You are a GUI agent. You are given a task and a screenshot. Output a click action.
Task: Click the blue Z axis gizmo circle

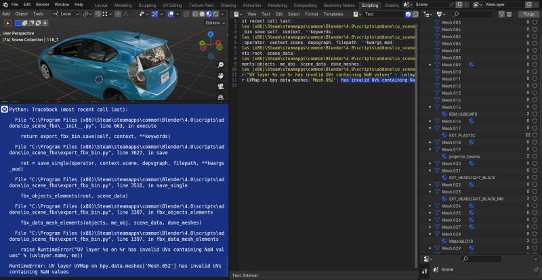211,34
